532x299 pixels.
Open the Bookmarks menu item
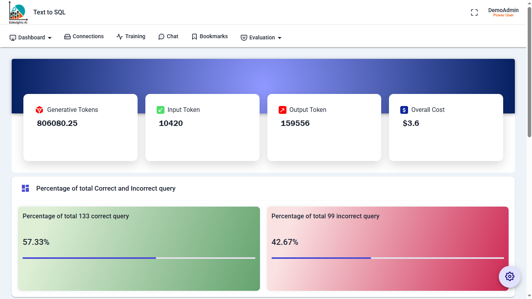click(x=210, y=37)
